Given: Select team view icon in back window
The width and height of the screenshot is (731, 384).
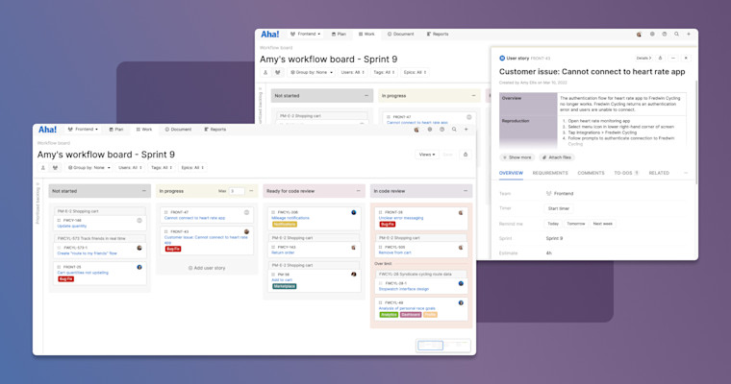Looking at the screenshot, I should 277,72.
